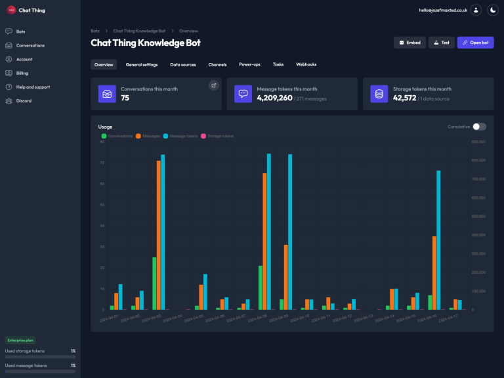Image resolution: width=504 pixels, height=378 pixels.
Task: Click the Chat Thing logo icon
Action: [11, 10]
